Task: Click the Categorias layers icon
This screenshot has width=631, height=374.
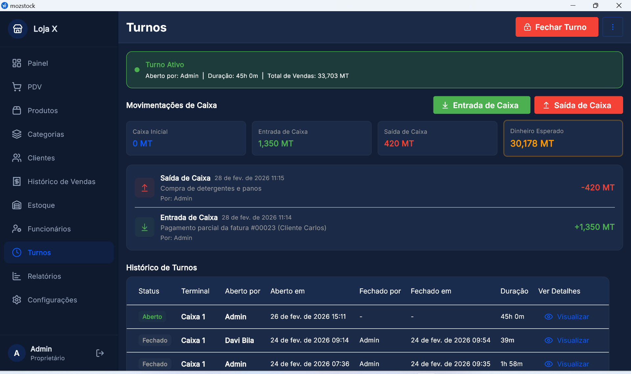Action: click(17, 134)
